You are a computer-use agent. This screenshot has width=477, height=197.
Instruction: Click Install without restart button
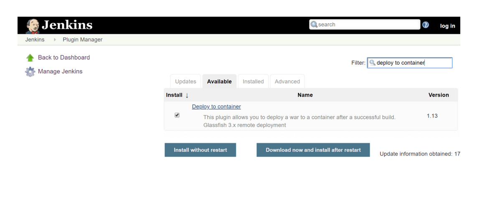pyautogui.click(x=200, y=150)
